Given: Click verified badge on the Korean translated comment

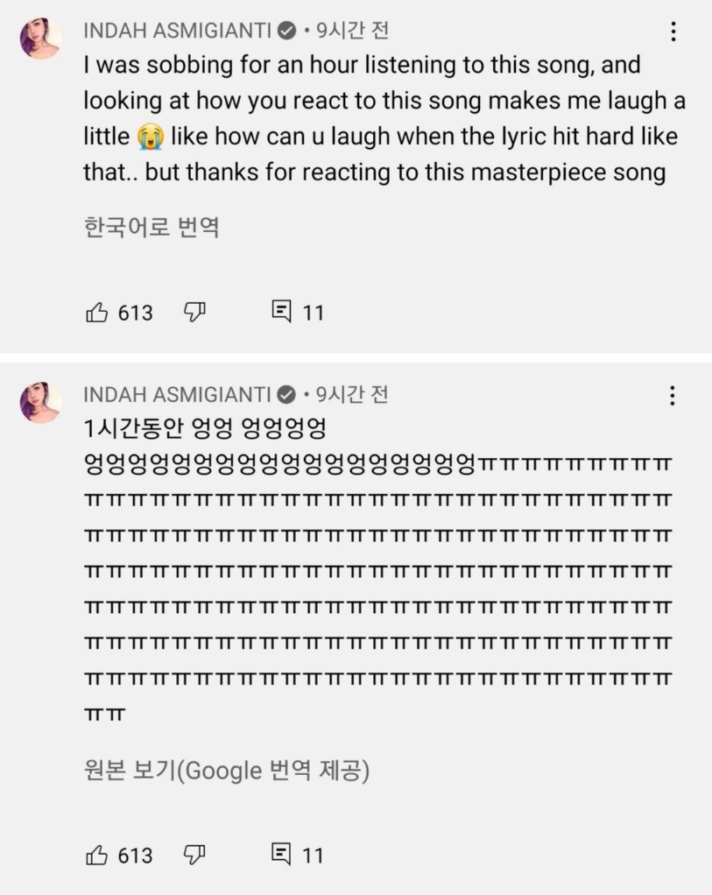Looking at the screenshot, I should (x=286, y=395).
